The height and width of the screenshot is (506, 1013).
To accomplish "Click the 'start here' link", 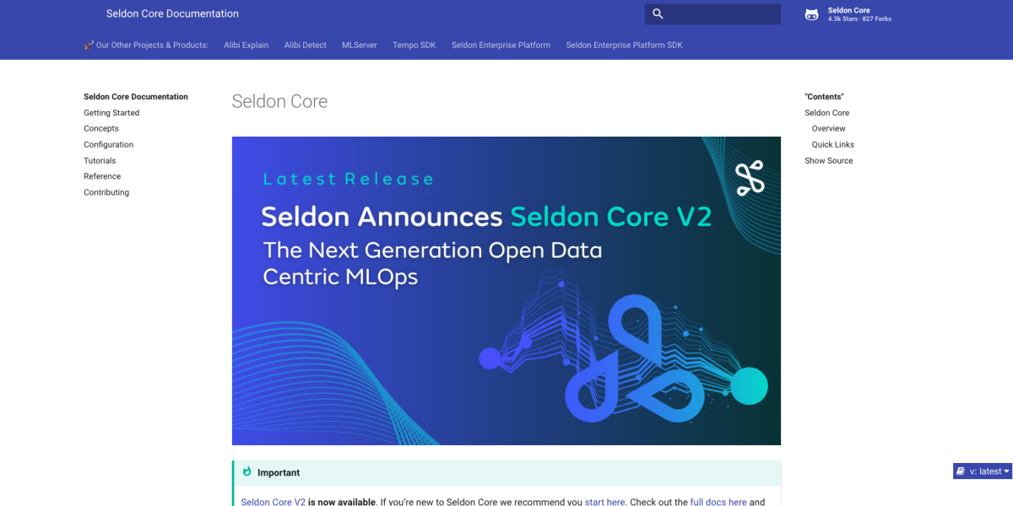I will (604, 501).
